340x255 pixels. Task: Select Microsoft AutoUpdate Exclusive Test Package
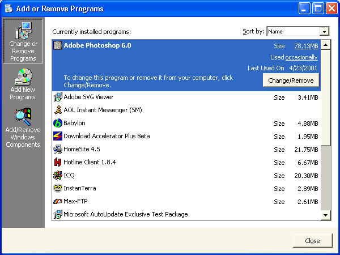click(125, 214)
